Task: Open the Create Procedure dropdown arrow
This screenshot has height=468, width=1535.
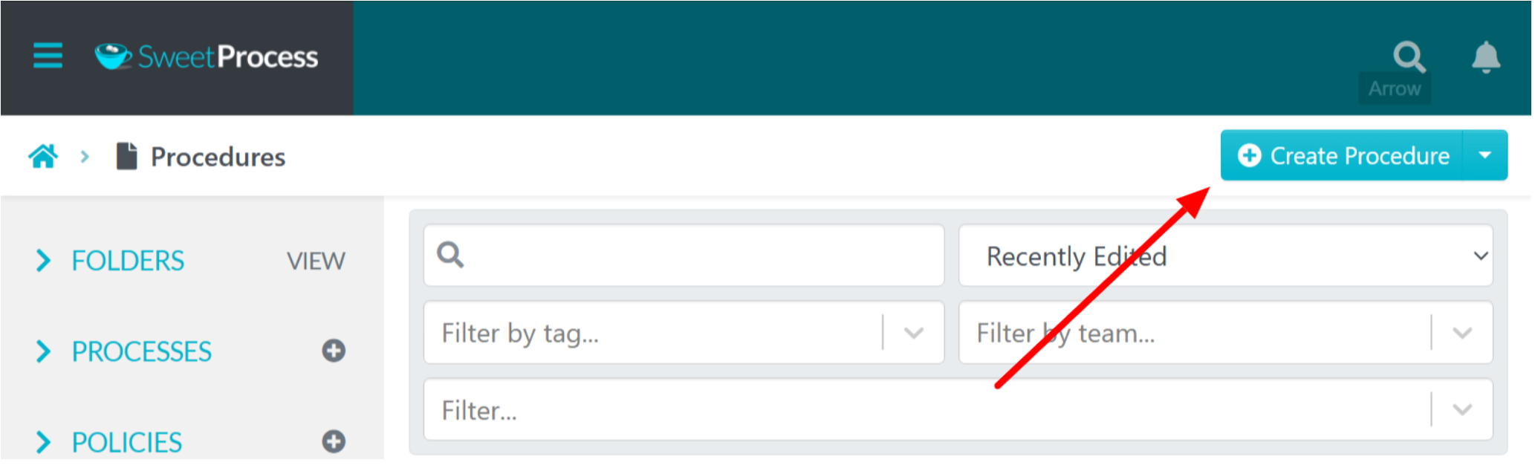Action: tap(1484, 155)
